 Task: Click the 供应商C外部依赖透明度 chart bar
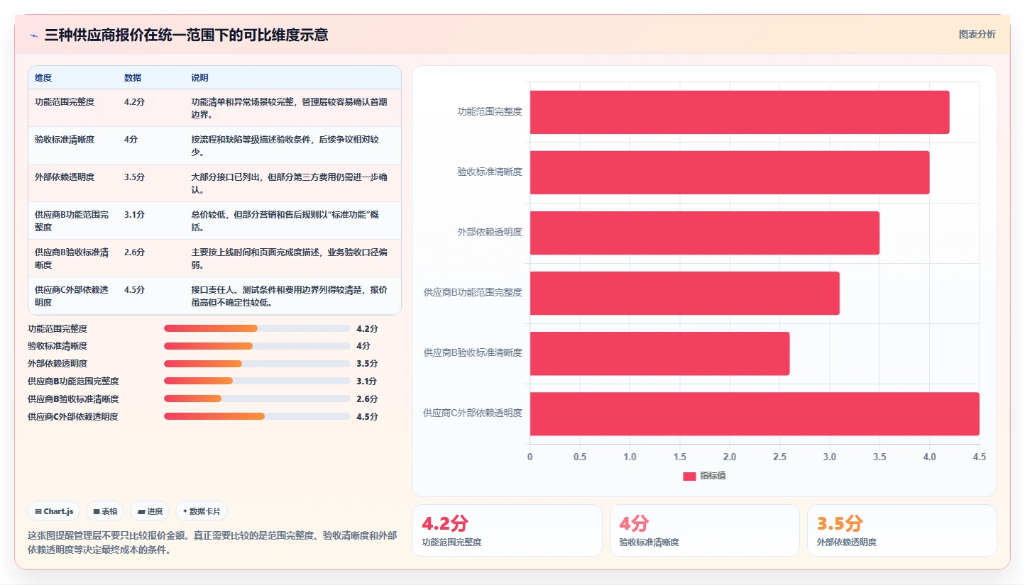coord(755,413)
